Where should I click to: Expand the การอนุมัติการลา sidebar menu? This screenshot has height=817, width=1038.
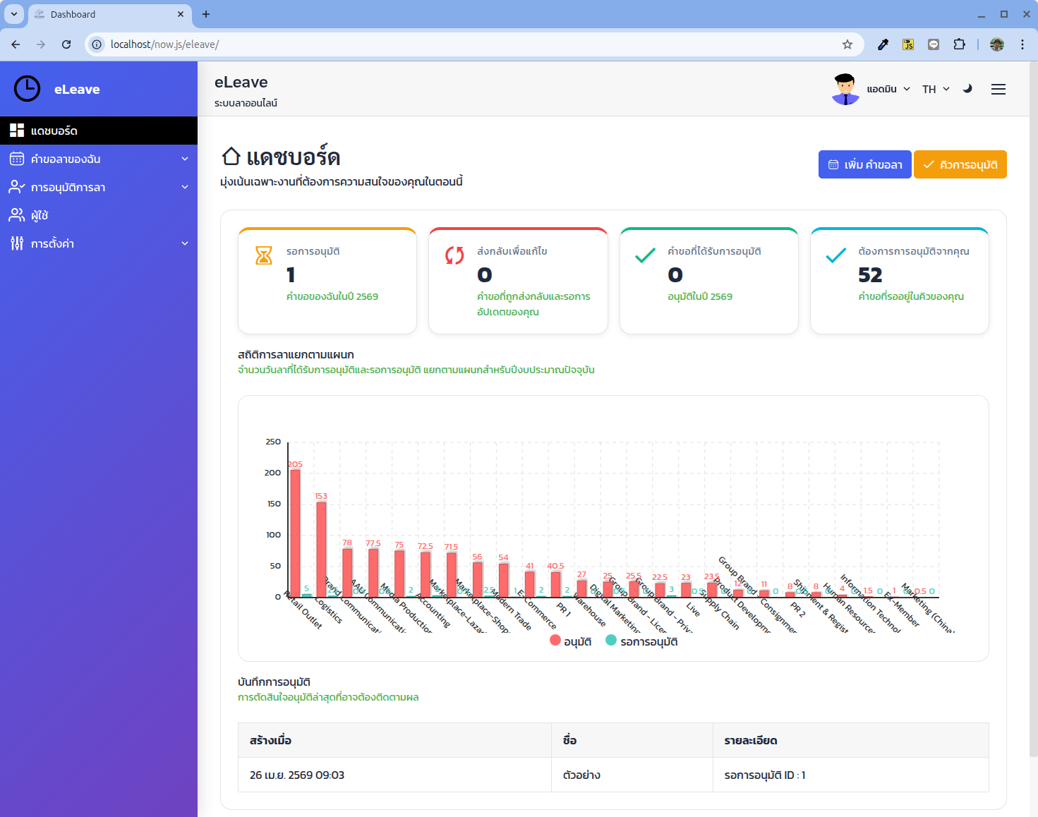tap(99, 187)
